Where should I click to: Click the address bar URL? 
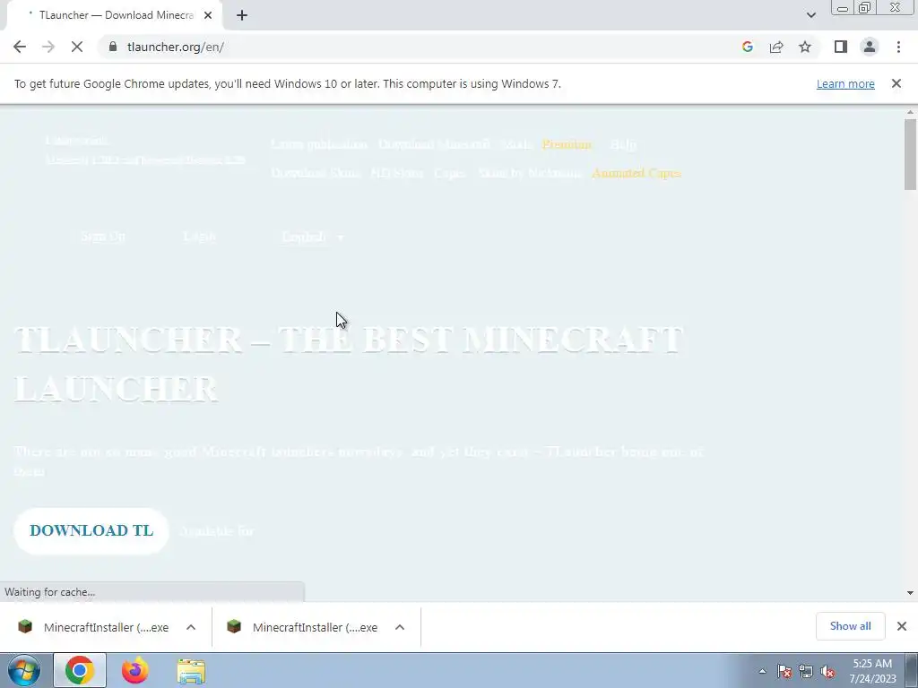click(176, 47)
